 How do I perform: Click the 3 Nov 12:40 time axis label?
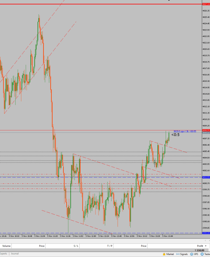click(x=117, y=236)
